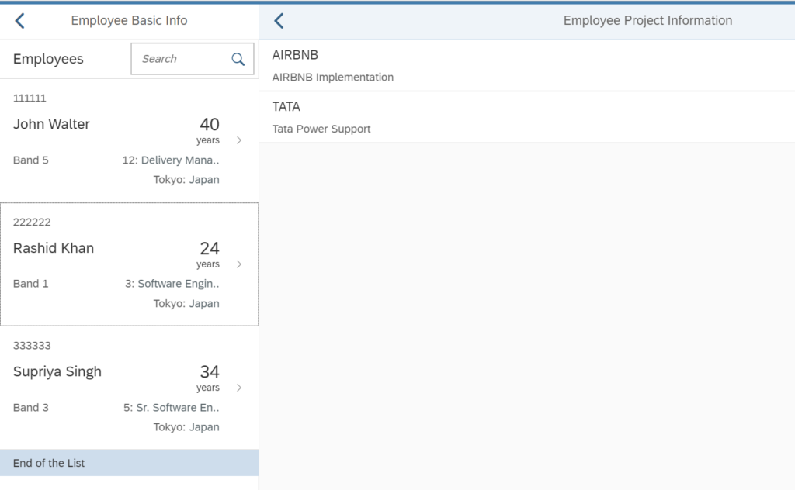Click the AIRBNB project title
795x490 pixels.
click(x=295, y=55)
